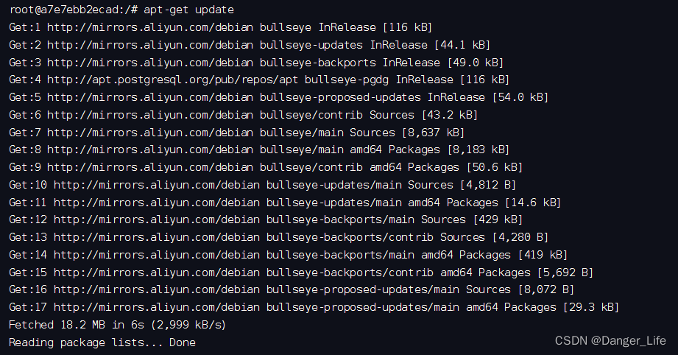
Task: Click the Get:17 proposed-updates amd64 Packages URL
Action: (154, 307)
